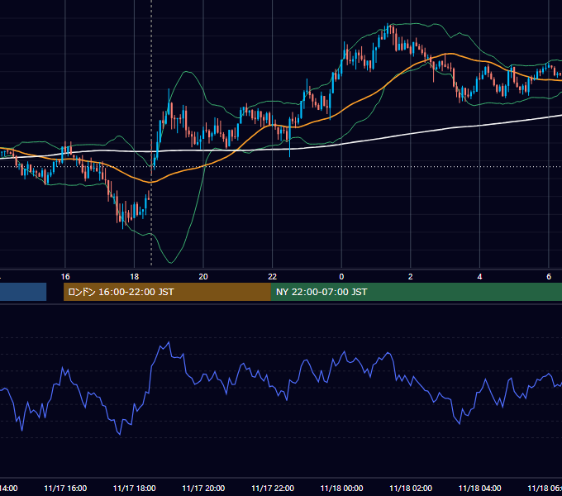
Task: Click the '11/18 04:00' date label
Action: click(480, 488)
